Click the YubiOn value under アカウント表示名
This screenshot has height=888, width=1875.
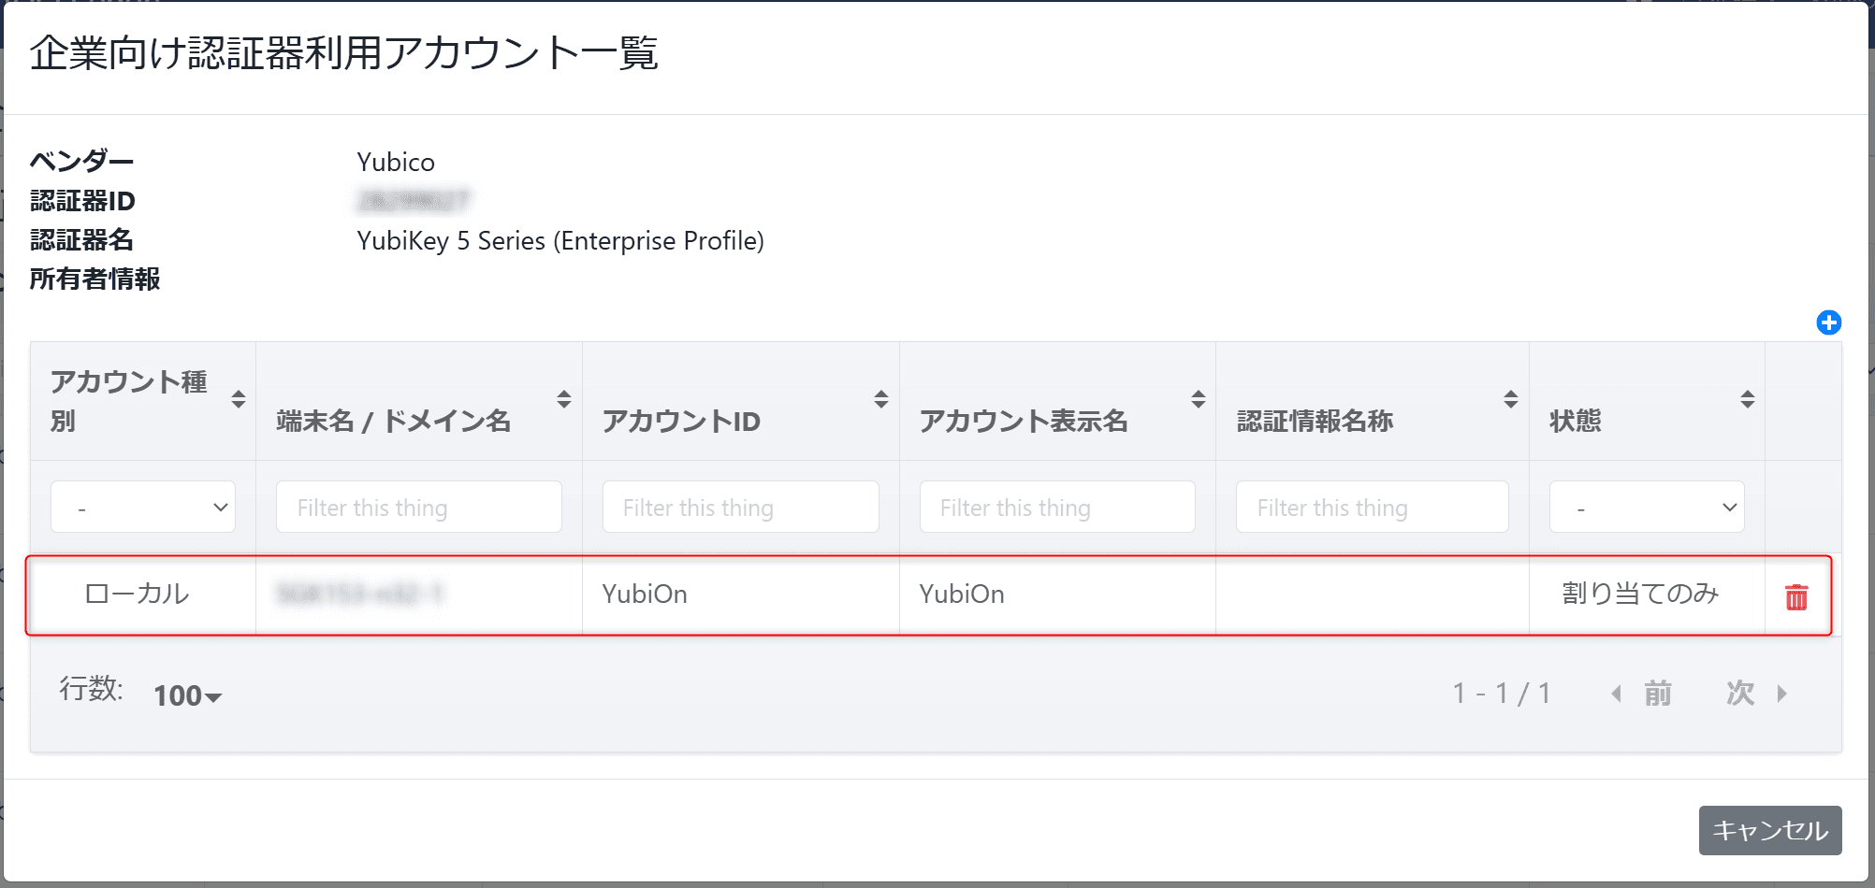[x=962, y=594]
